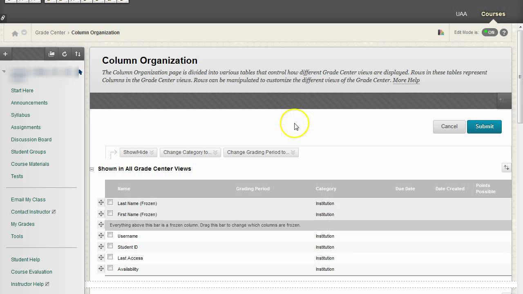Open Tests in course menu
523x294 pixels.
pyautogui.click(x=17, y=176)
